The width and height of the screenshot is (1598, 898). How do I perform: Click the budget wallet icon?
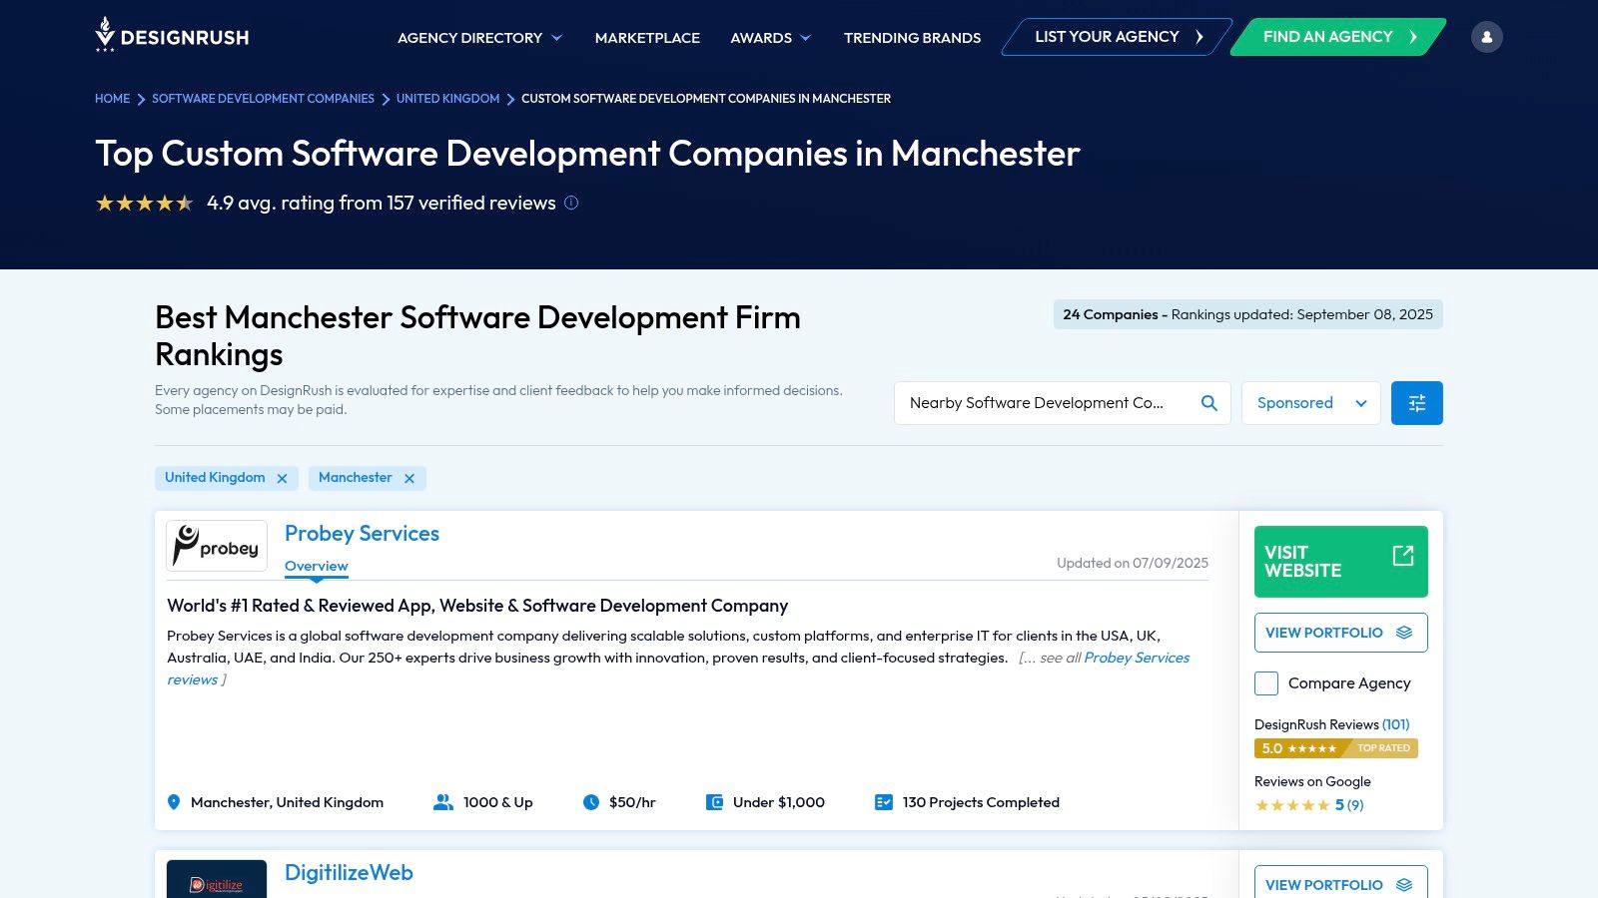pos(714,802)
